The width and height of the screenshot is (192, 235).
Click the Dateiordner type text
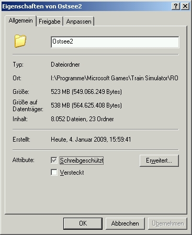(x=65, y=65)
